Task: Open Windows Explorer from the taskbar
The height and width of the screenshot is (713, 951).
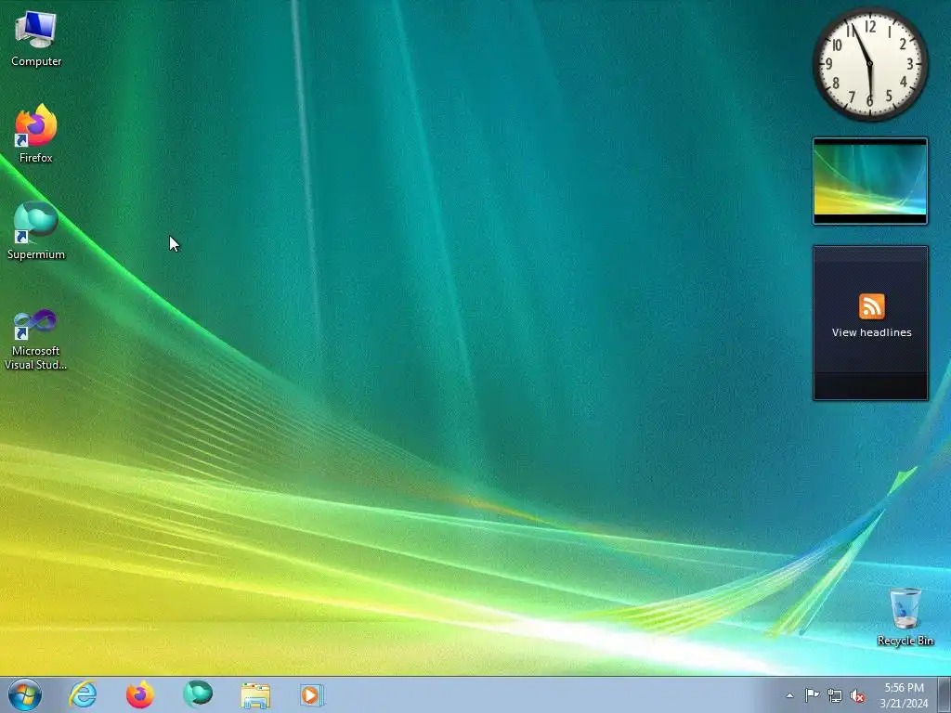Action: 255,695
